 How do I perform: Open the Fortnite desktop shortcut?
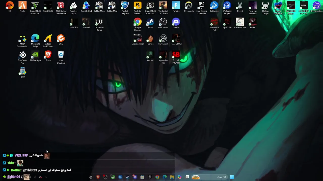tap(176, 7)
